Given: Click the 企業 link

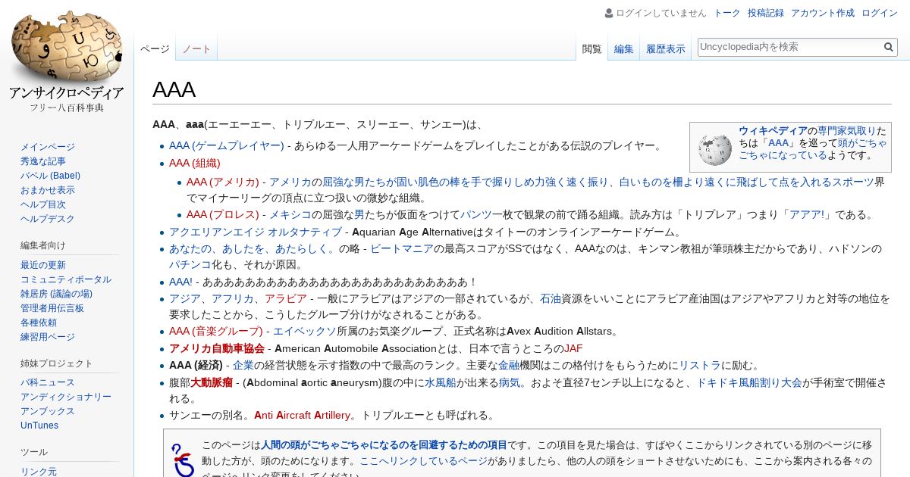Looking at the screenshot, I should (243, 365).
